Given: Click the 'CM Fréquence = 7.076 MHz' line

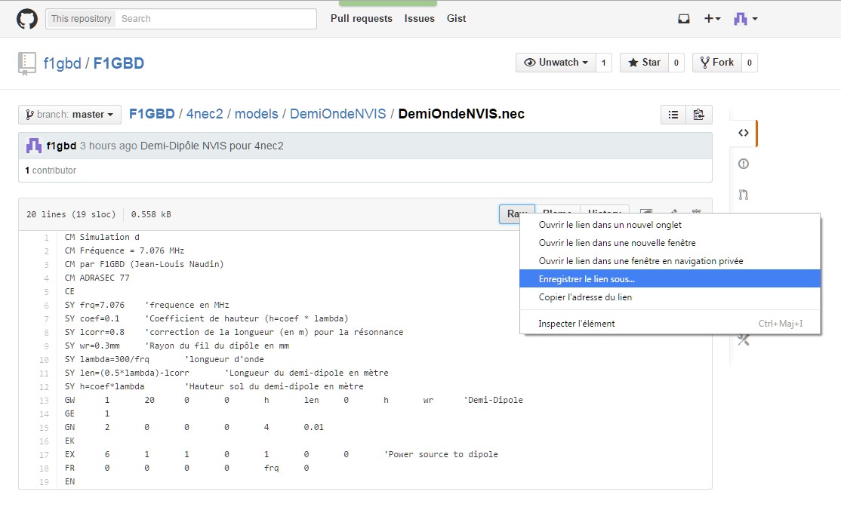Looking at the screenshot, I should coord(125,250).
